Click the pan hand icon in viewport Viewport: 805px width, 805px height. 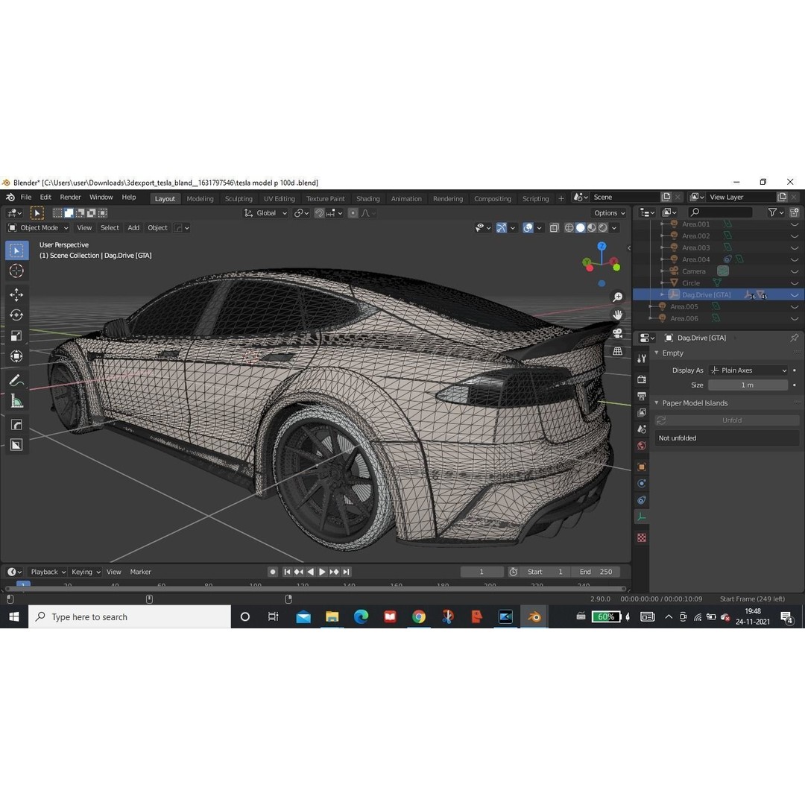[618, 315]
